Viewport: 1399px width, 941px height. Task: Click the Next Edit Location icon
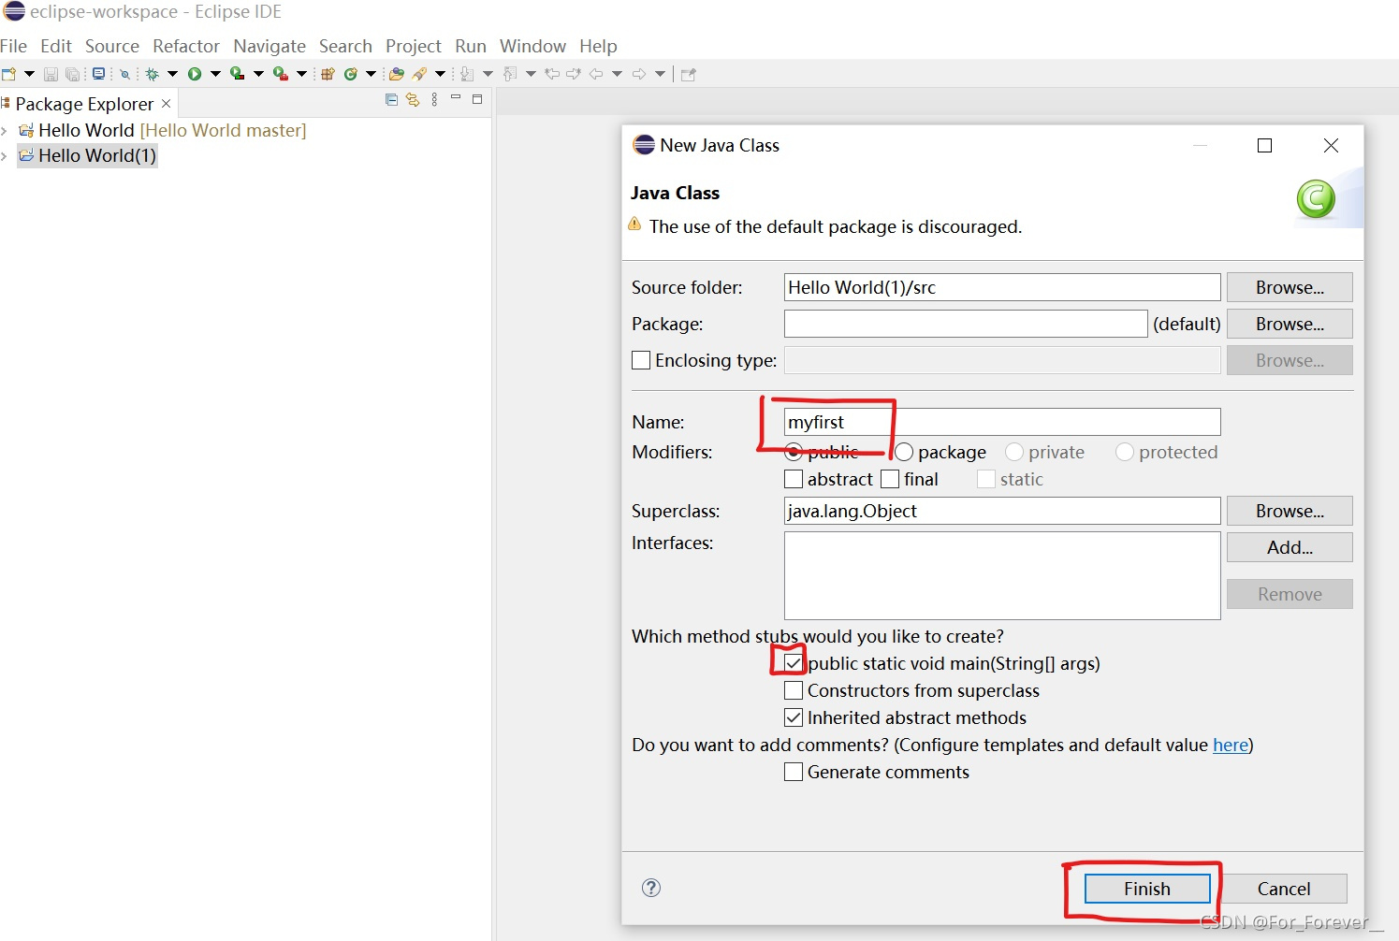point(574,74)
